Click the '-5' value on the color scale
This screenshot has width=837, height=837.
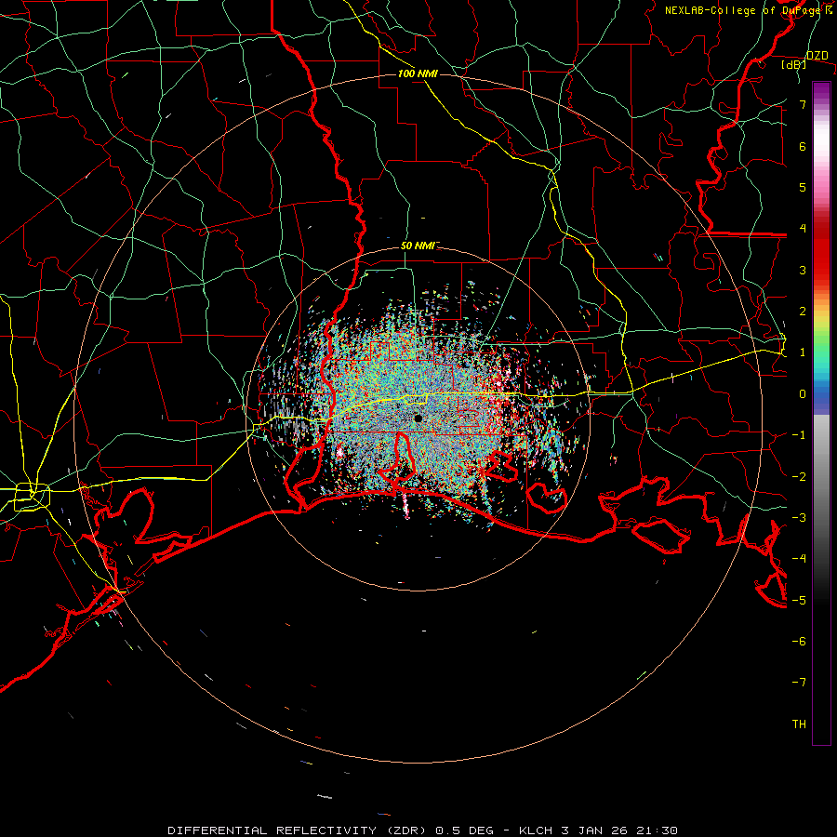799,600
